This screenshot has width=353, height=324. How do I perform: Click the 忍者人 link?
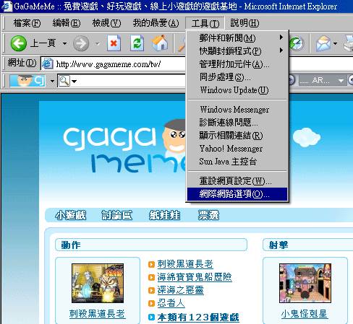[171, 303]
